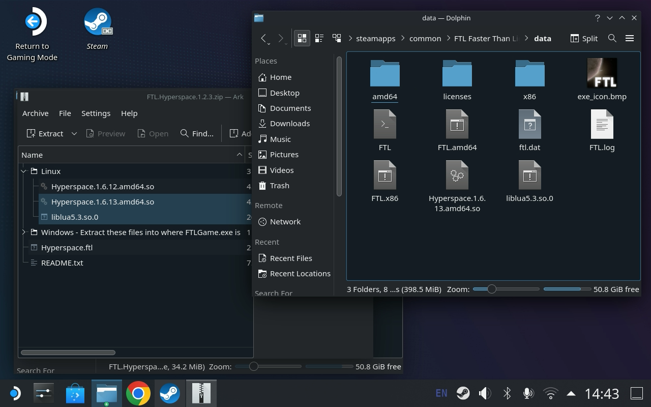The image size is (651, 407).
Task: Adjust Dolphin icon zoom slider
Action: tap(506, 289)
